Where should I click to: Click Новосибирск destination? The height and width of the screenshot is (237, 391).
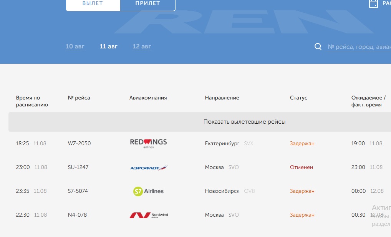222,191
